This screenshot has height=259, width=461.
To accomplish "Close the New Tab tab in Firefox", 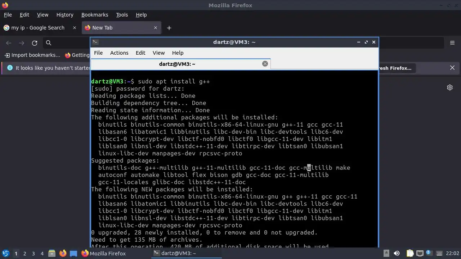I will pyautogui.click(x=156, y=28).
